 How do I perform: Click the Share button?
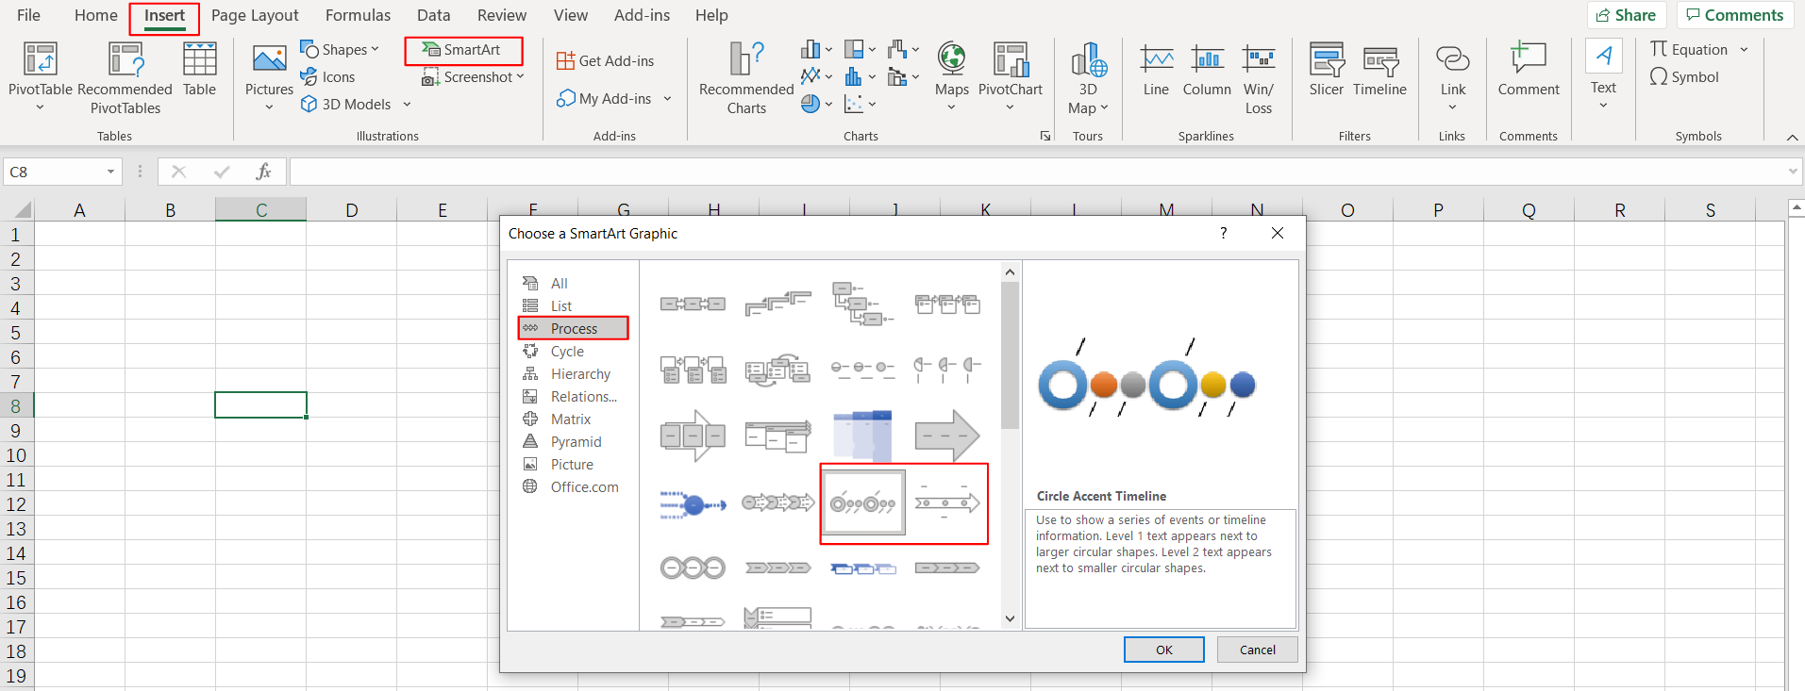pos(1627,15)
